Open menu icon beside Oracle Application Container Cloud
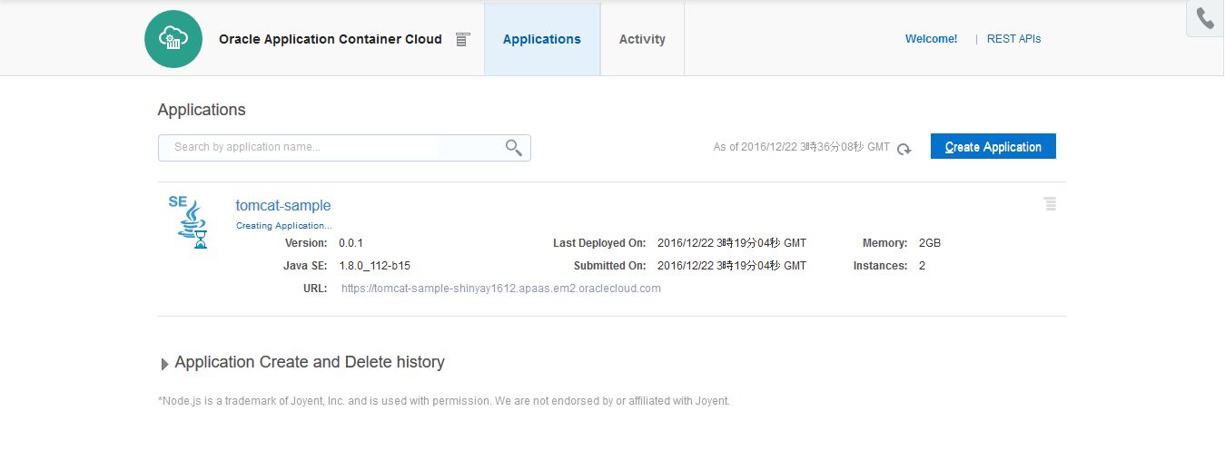 coord(463,39)
